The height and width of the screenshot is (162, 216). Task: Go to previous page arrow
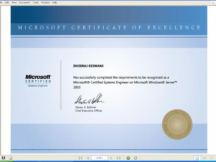(x=88, y=158)
